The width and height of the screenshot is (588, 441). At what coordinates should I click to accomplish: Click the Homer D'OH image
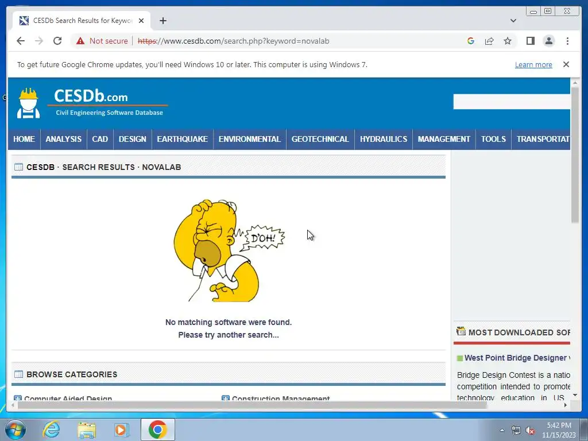point(229,250)
